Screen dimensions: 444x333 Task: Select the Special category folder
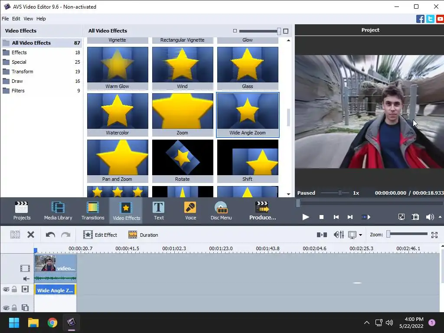tap(41, 62)
